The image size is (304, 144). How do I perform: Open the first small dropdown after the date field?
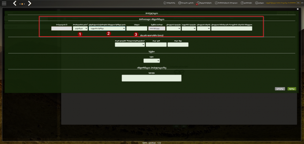174,28
